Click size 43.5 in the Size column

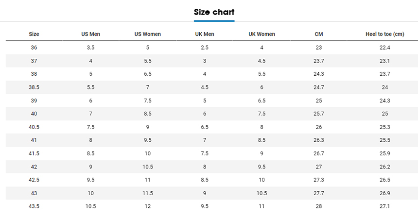(x=34, y=206)
